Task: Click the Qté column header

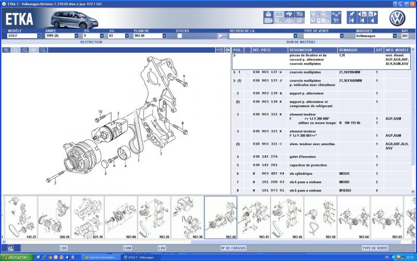Action: [379, 50]
